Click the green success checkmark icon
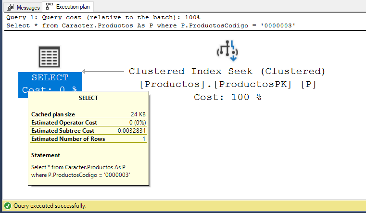This screenshot has height=213, width=366. [8, 206]
